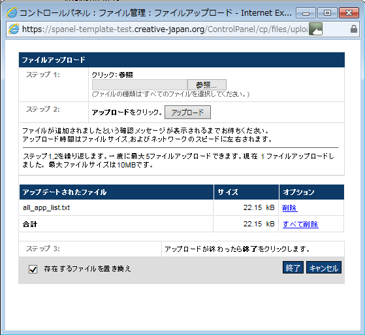This screenshot has height=335, width=365.
Task: Click the address bar URL text
Action: tap(165, 29)
